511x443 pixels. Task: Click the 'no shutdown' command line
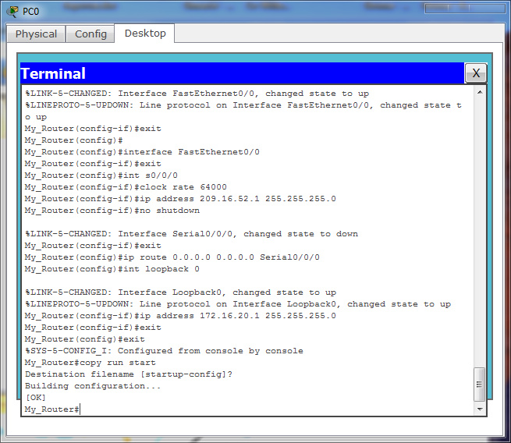pyautogui.click(x=112, y=211)
